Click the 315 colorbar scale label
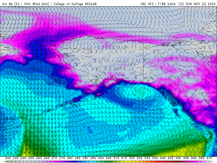This screenshot has width=217, height=163. point(124,158)
